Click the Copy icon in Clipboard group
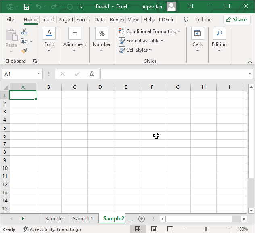Viewport: 255px width, 233px height. 24,41
